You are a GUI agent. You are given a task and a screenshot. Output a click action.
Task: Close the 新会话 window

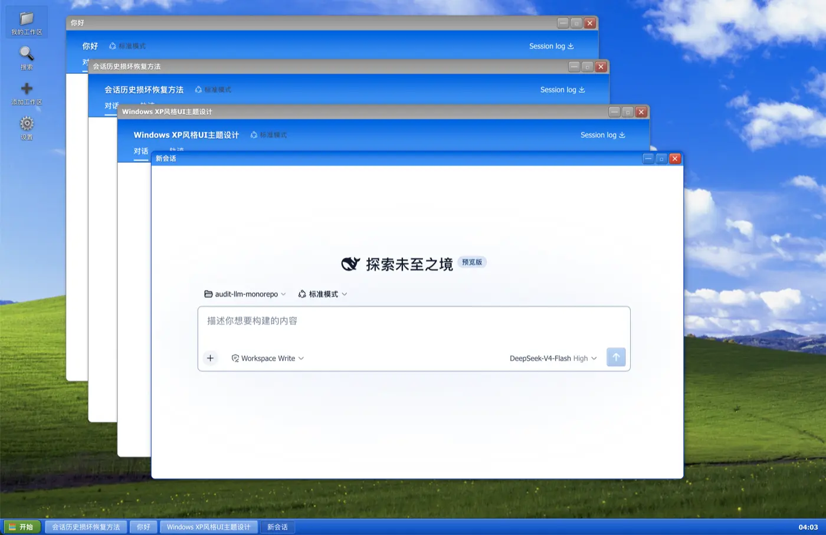coord(675,159)
